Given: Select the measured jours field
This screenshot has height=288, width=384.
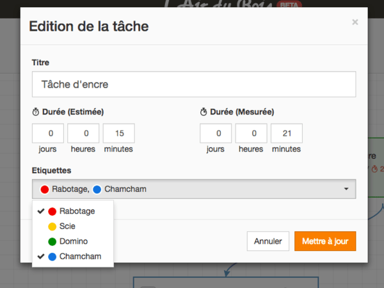Looking at the screenshot, I should click(216, 133).
